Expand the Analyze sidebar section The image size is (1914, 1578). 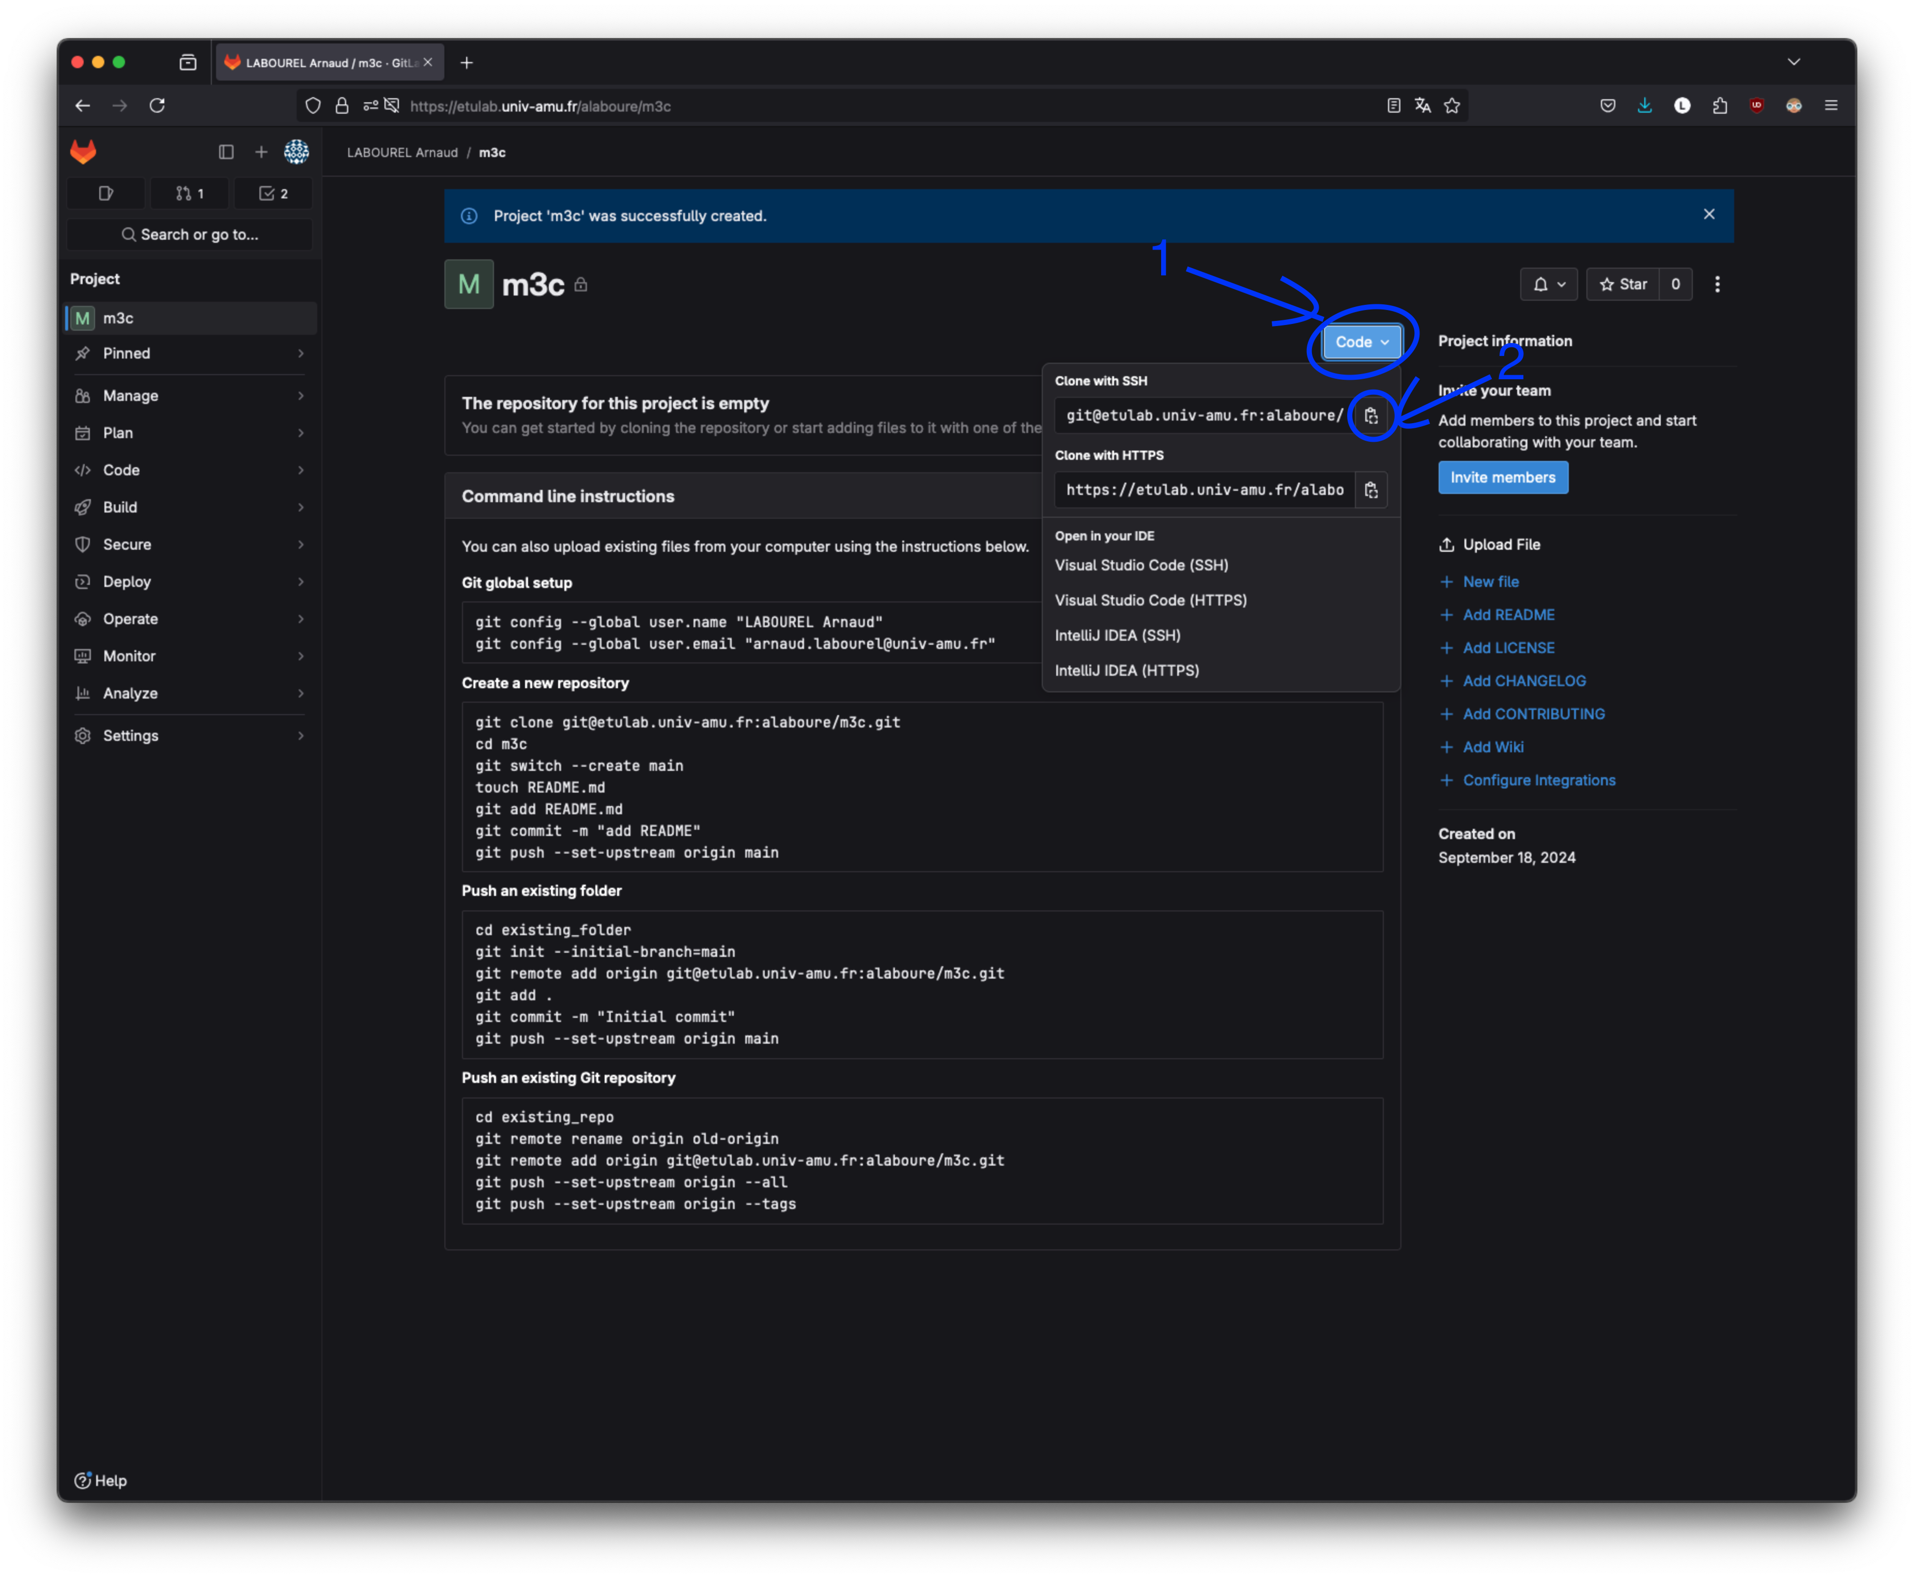[x=191, y=693]
